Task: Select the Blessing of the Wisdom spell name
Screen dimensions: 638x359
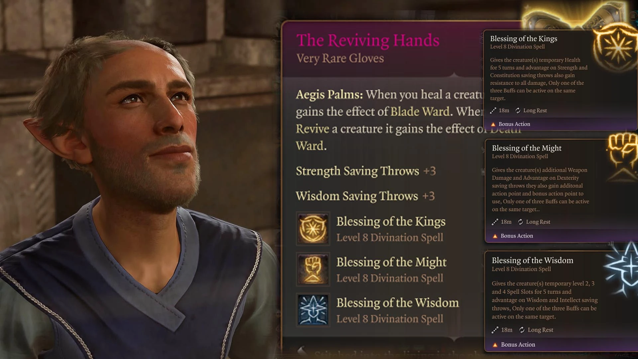Action: pos(397,302)
